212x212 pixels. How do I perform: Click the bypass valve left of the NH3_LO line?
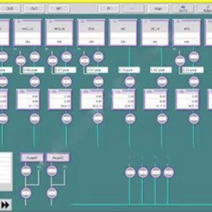pos(21,61)
